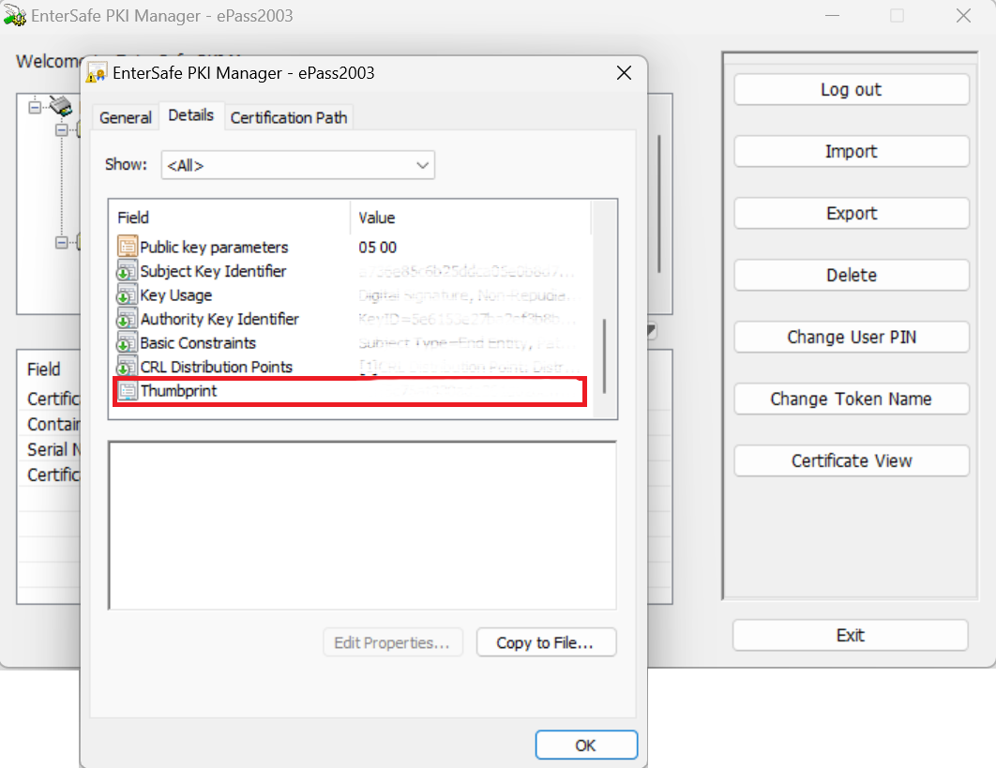Click the CRL Distribution Points row icon
Viewport: 996px width, 768px height.
point(127,367)
